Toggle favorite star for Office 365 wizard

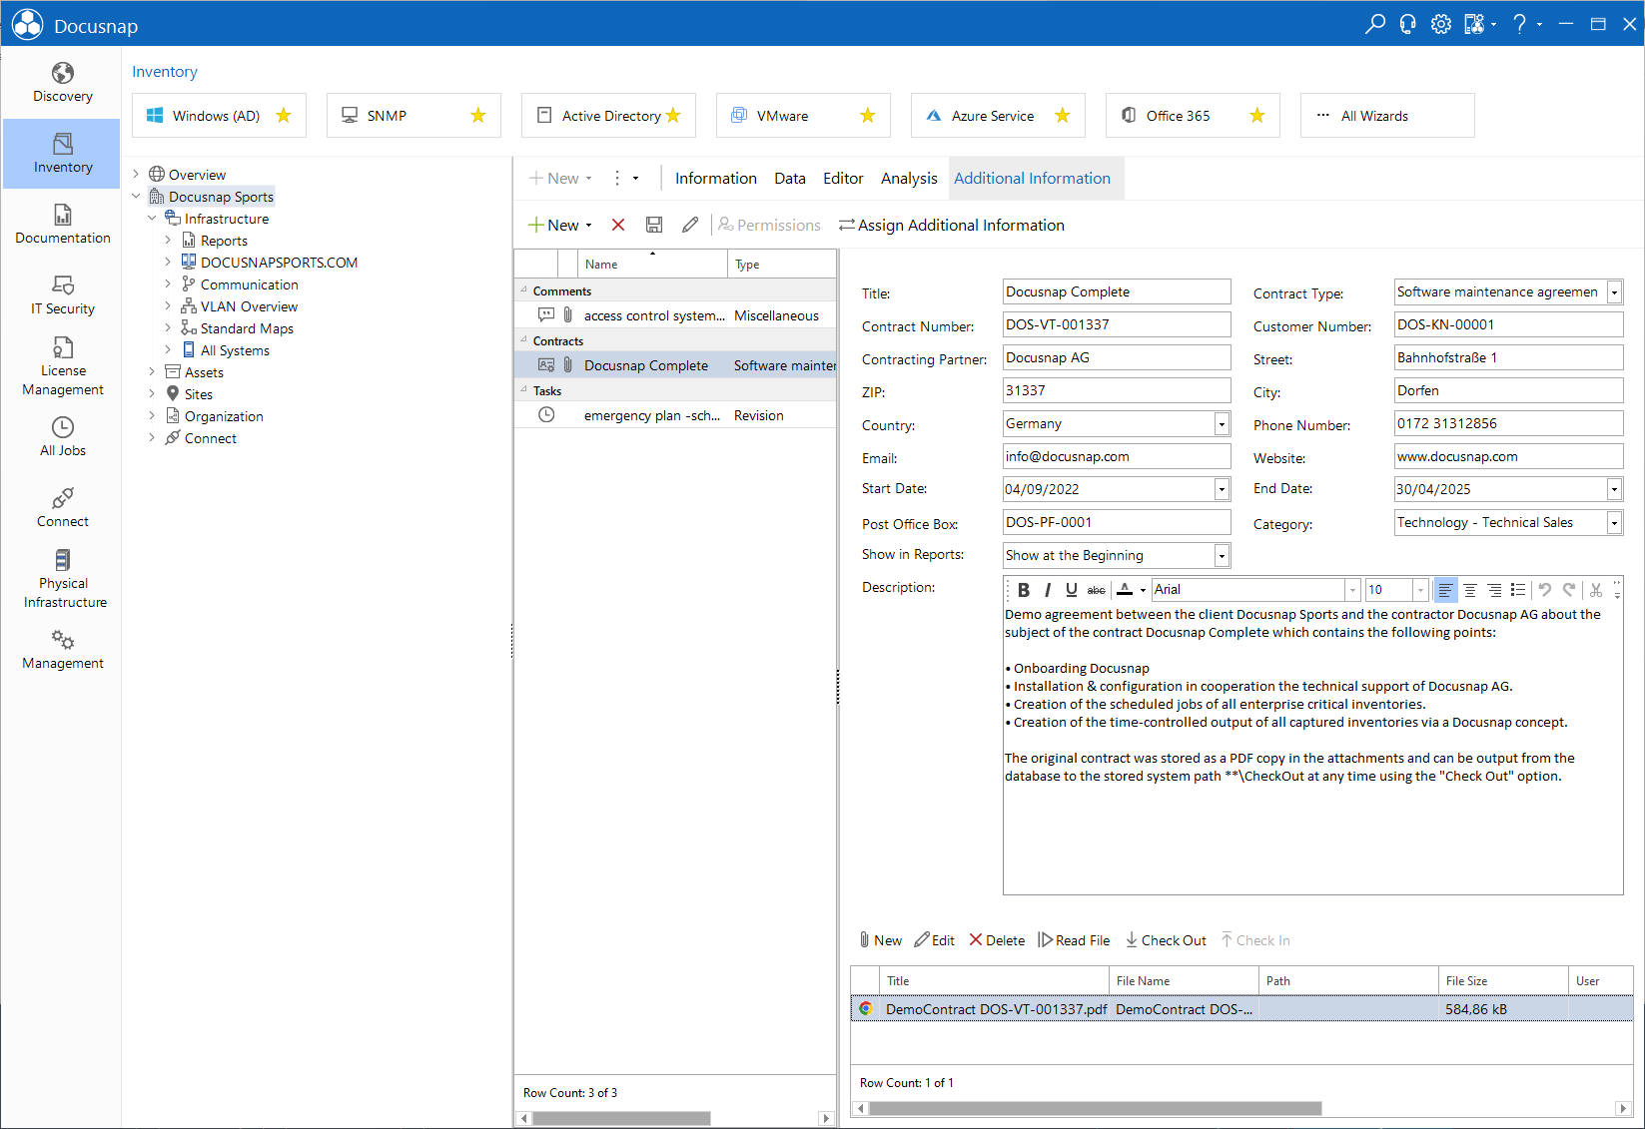coord(1257,116)
